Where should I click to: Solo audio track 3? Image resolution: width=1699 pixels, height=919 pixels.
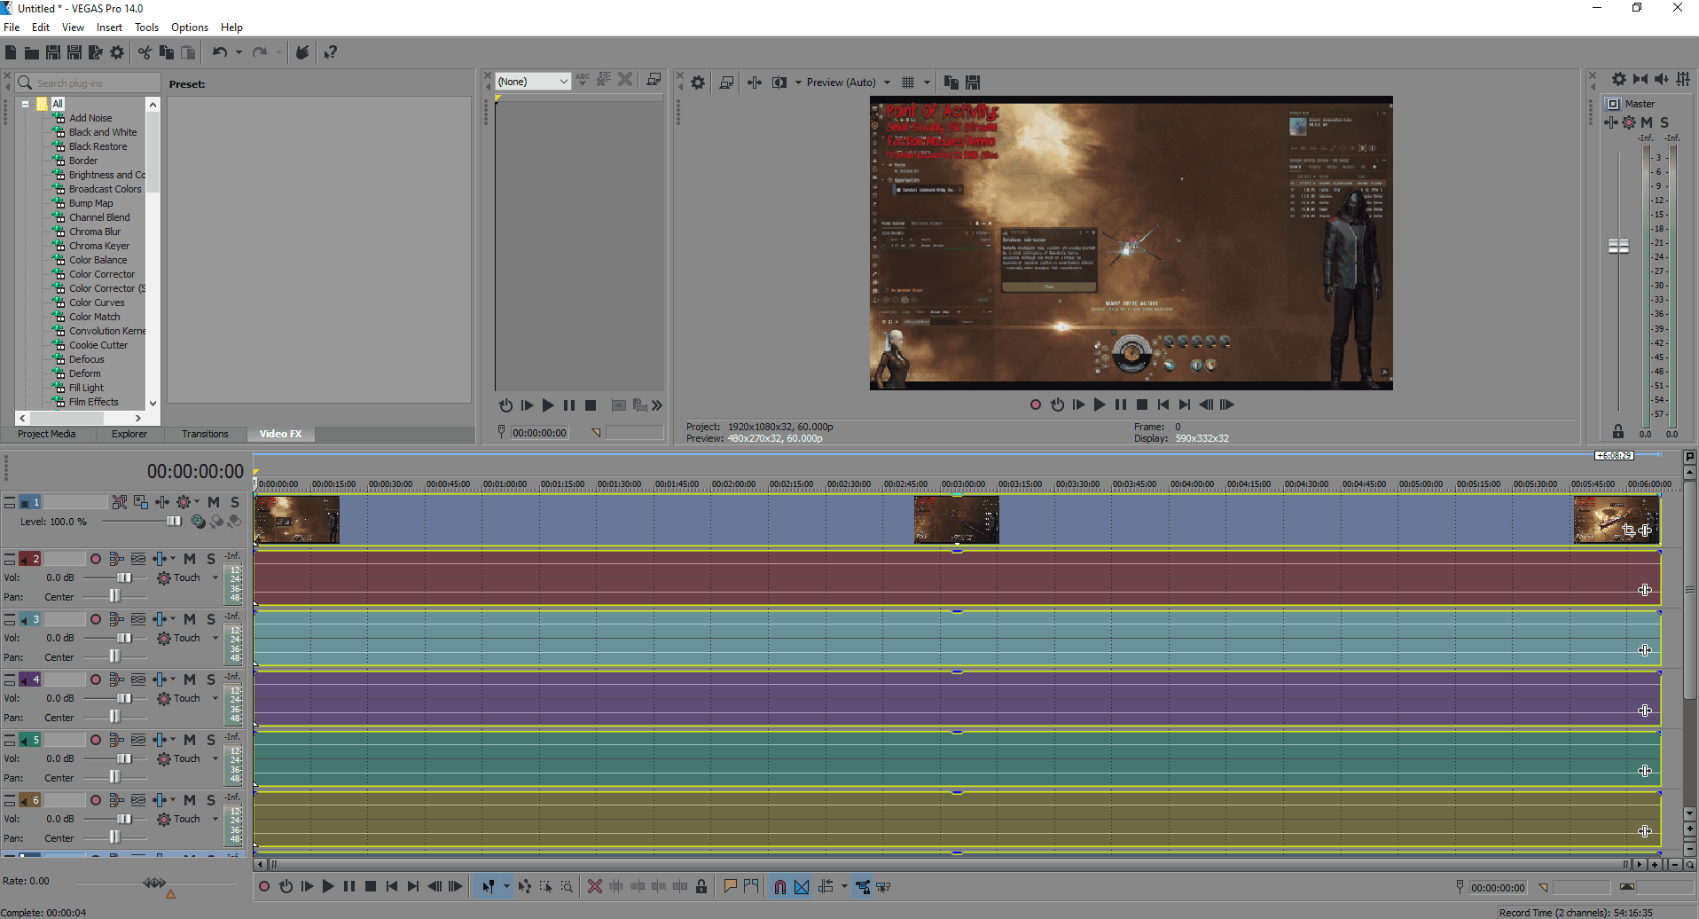tap(211, 619)
